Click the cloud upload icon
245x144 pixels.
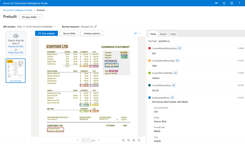coord(16,36)
